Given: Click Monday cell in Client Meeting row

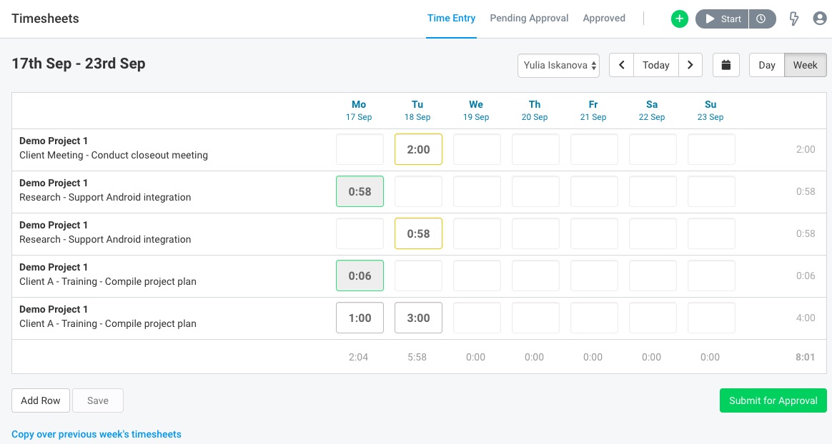Looking at the screenshot, I should point(360,149).
